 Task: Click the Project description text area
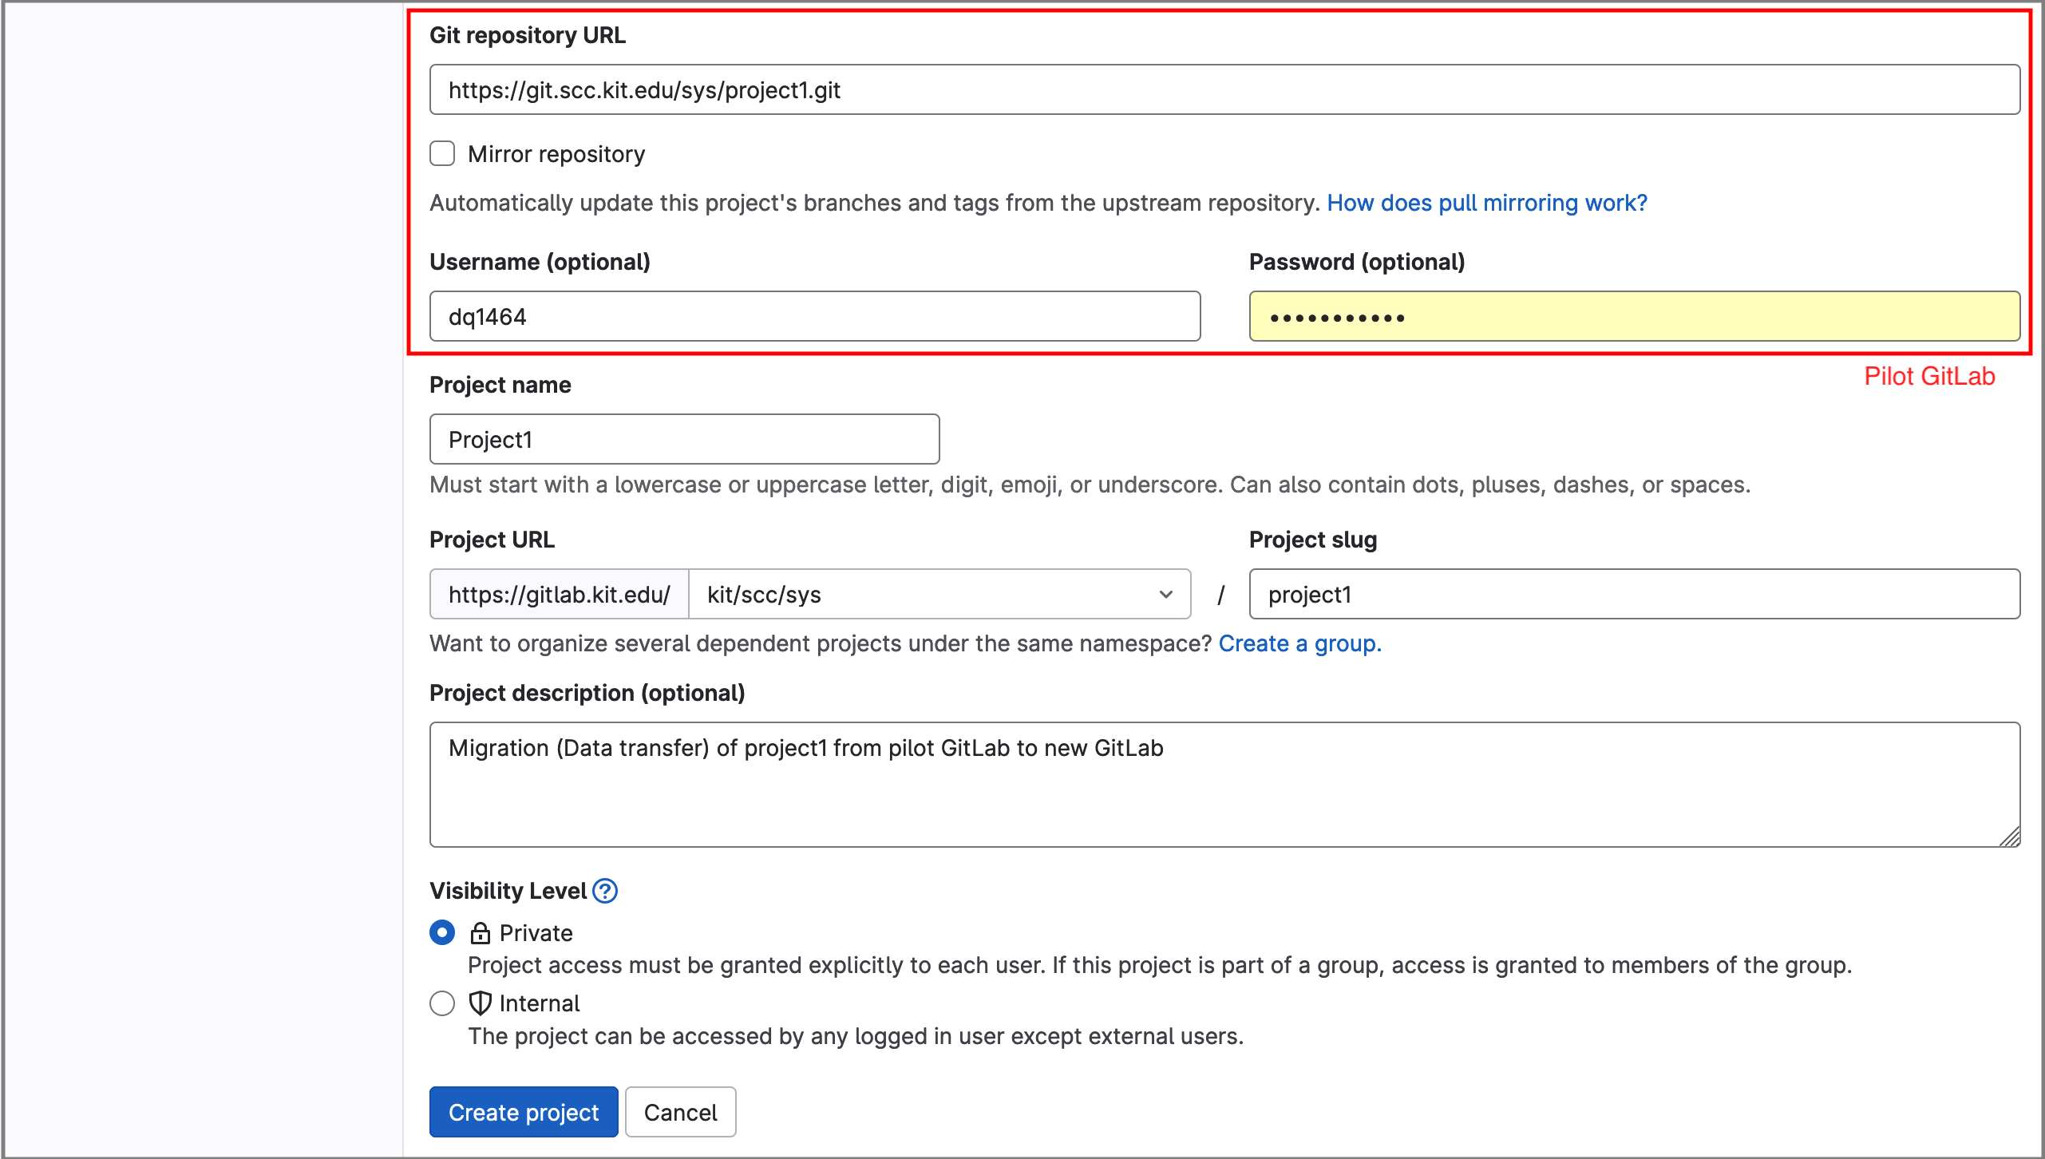click(x=1224, y=785)
